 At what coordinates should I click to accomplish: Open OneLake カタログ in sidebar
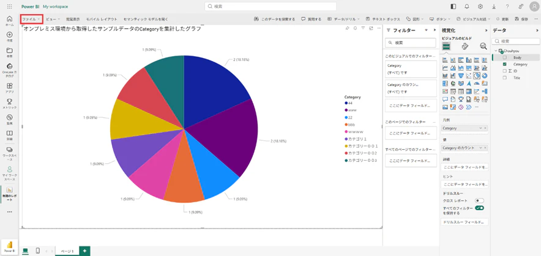9,70
